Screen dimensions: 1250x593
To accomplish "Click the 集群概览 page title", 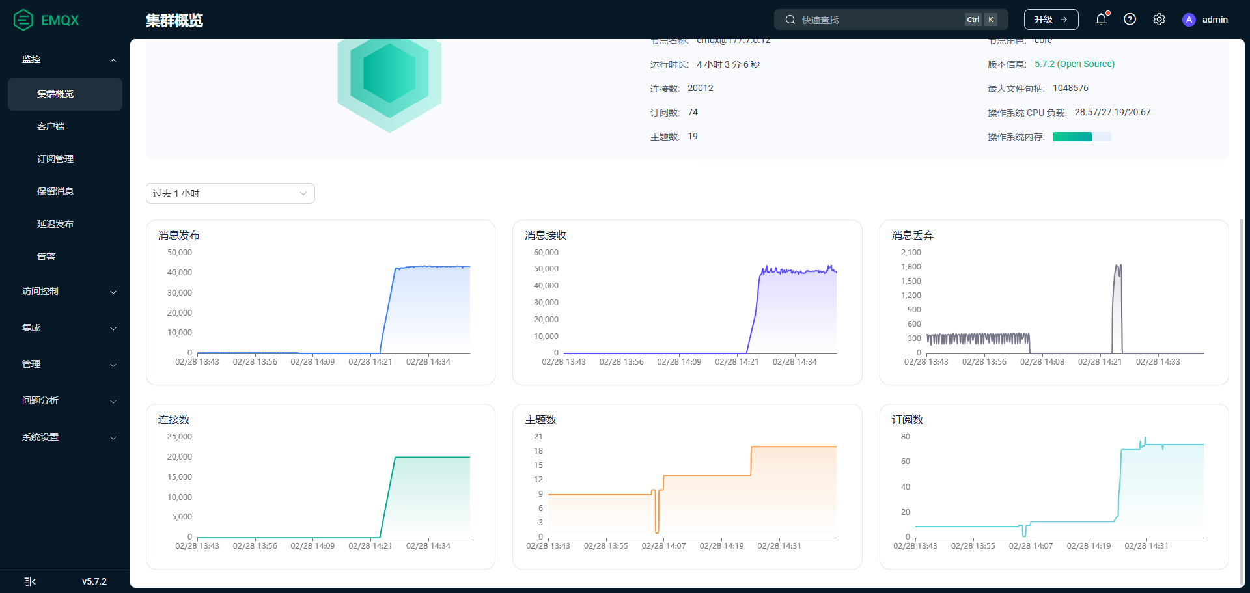I will coord(174,20).
